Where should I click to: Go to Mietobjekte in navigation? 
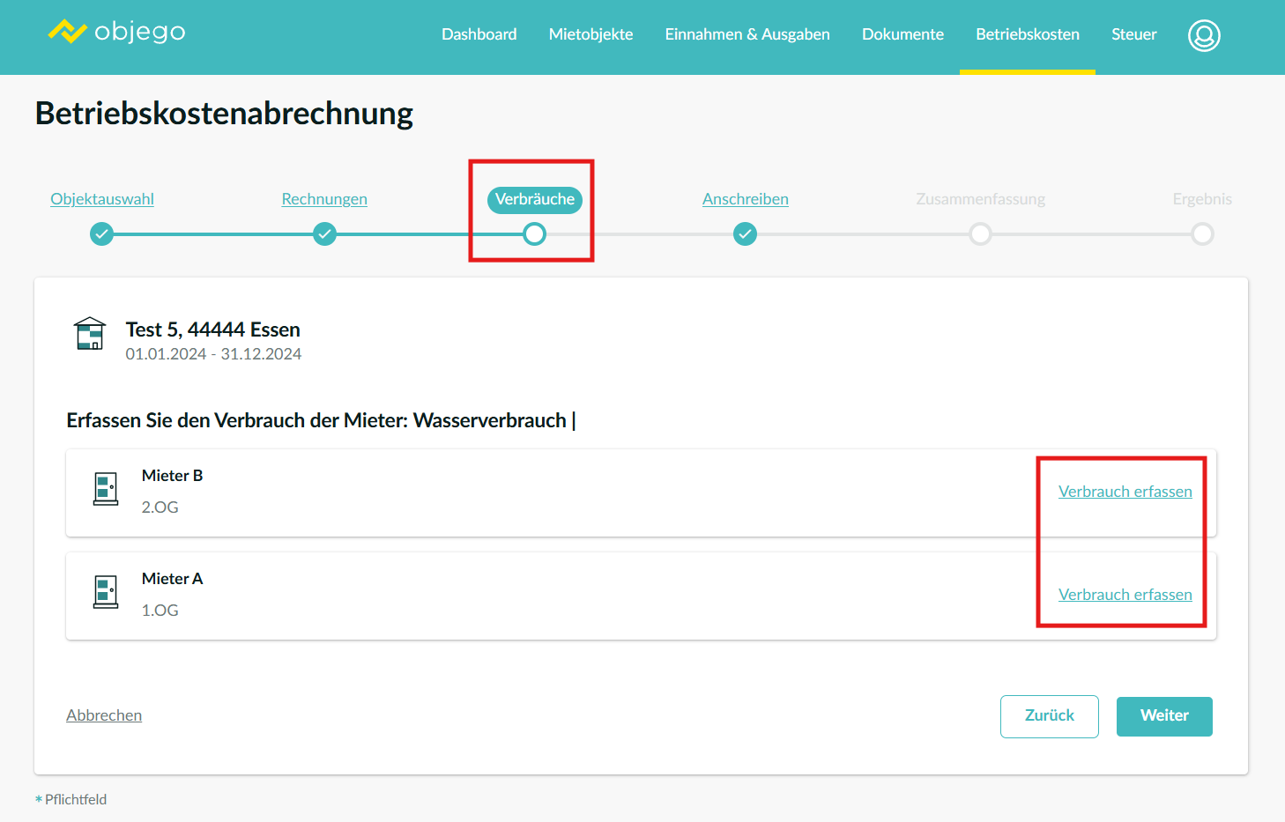coord(591,34)
